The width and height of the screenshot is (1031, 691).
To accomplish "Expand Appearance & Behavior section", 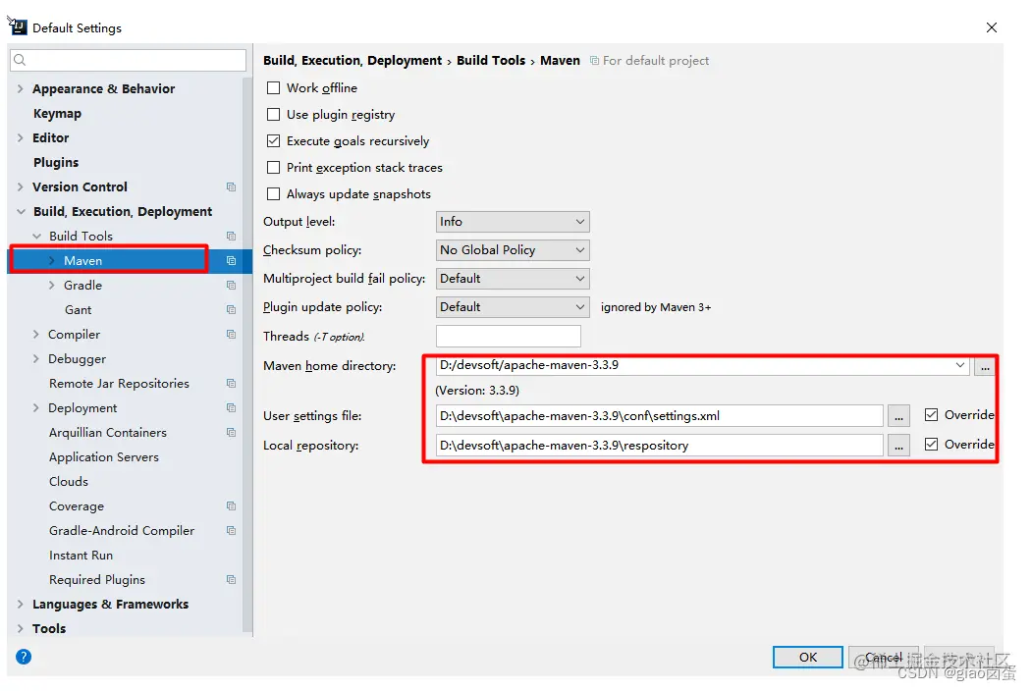I will 20,88.
